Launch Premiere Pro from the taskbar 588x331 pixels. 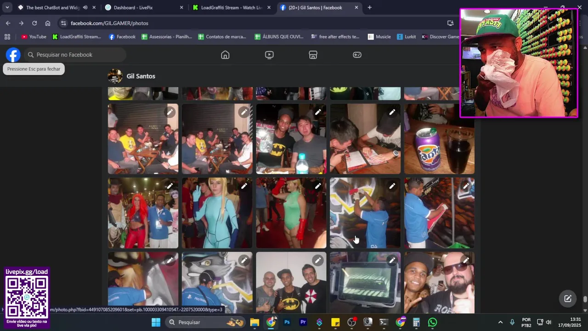pyautogui.click(x=303, y=322)
